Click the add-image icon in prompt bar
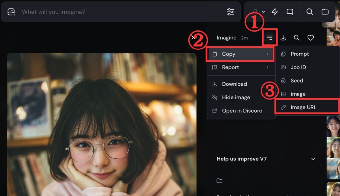The width and height of the screenshot is (340, 196). pyautogui.click(x=11, y=12)
